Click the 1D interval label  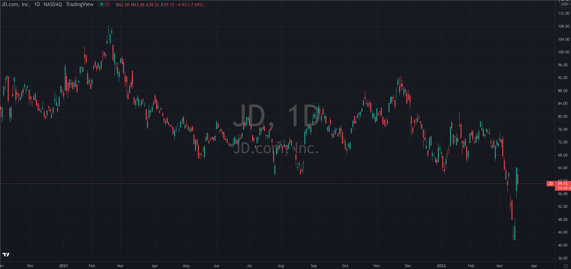point(37,4)
